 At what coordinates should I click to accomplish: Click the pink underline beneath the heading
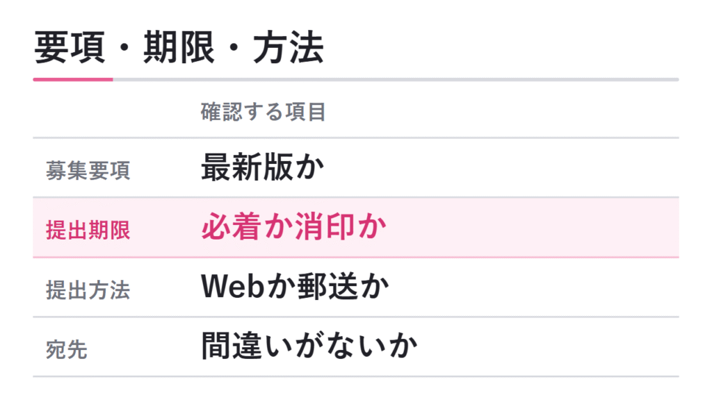73,80
